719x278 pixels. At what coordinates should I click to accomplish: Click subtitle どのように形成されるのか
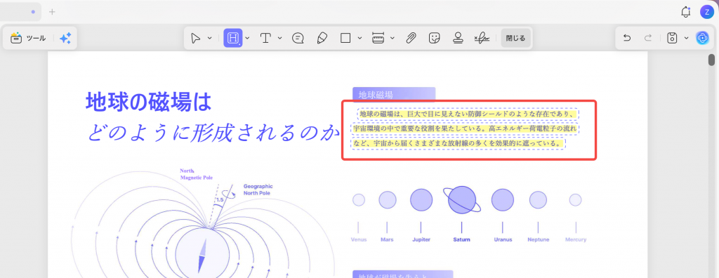click(213, 133)
